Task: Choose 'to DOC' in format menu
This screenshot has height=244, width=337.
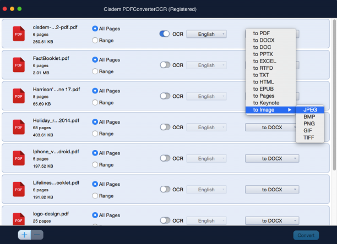Action: (270, 47)
